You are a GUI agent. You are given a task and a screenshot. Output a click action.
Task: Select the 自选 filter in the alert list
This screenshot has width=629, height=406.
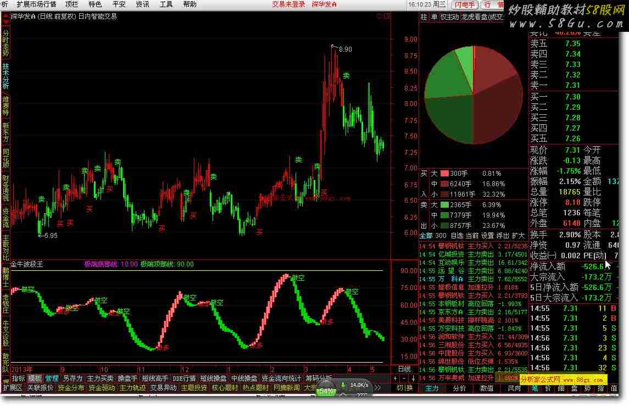(457, 236)
